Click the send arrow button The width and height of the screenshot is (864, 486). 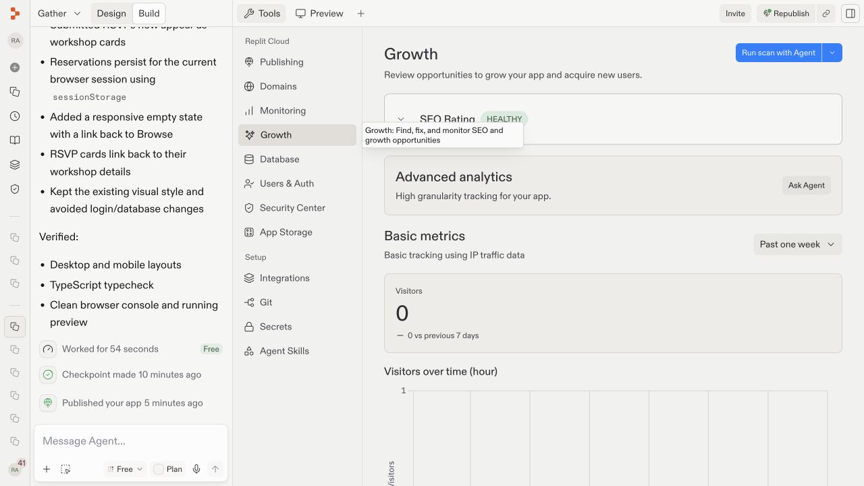(x=215, y=469)
